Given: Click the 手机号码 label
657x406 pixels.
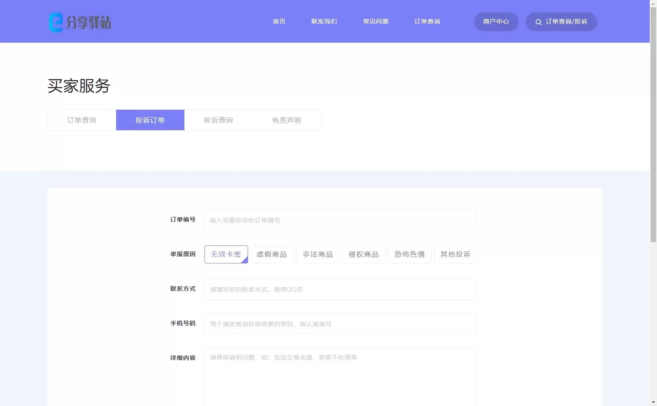Looking at the screenshot, I should tap(183, 323).
